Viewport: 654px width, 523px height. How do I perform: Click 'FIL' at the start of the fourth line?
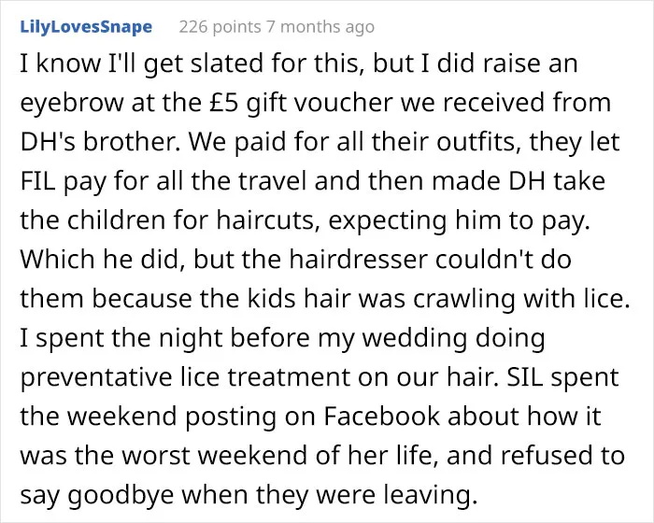(x=38, y=181)
